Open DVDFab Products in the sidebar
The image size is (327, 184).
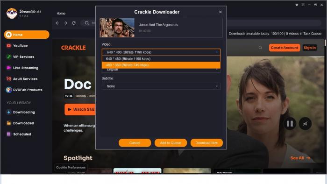coord(28,90)
